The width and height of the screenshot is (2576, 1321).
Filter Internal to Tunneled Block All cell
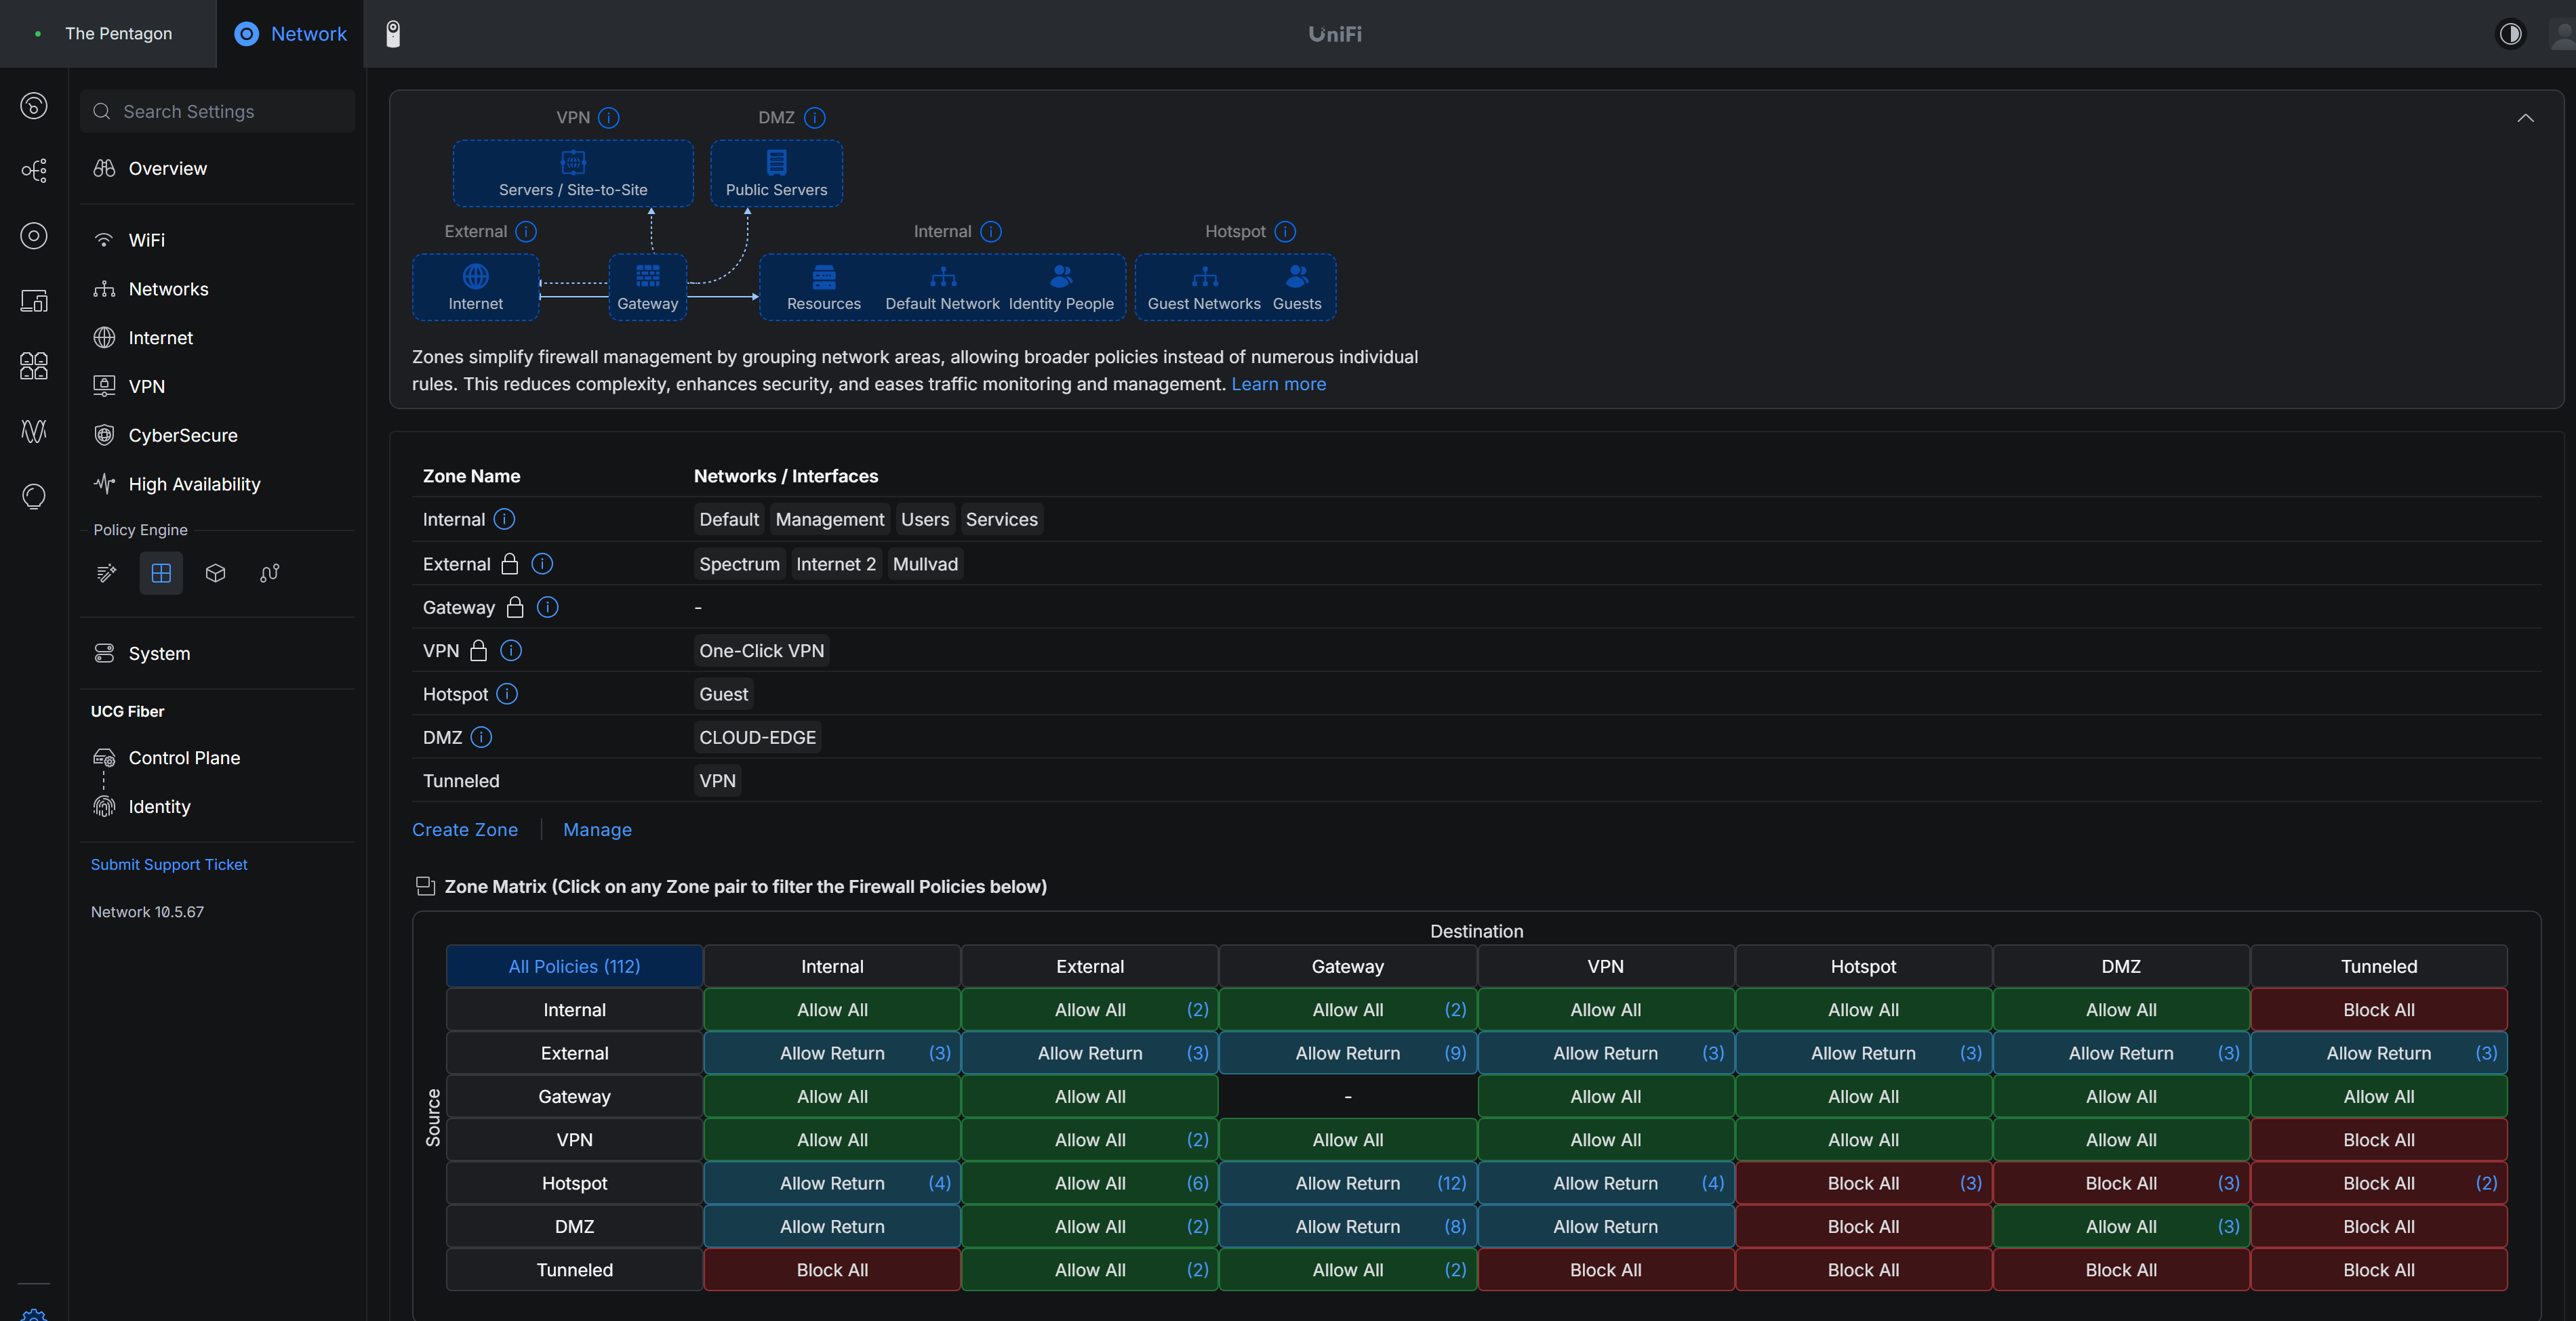pyautogui.click(x=2379, y=1009)
